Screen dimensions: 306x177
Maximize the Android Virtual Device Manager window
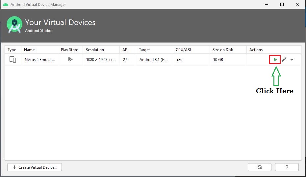pyautogui.click(x=282, y=5)
